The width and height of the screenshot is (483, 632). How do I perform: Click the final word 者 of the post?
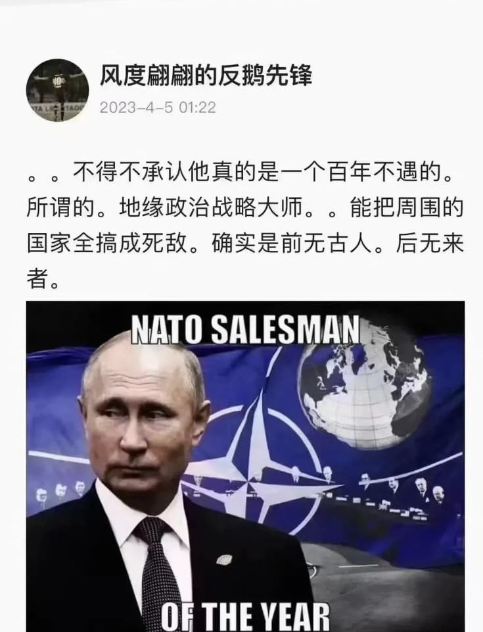click(38, 278)
